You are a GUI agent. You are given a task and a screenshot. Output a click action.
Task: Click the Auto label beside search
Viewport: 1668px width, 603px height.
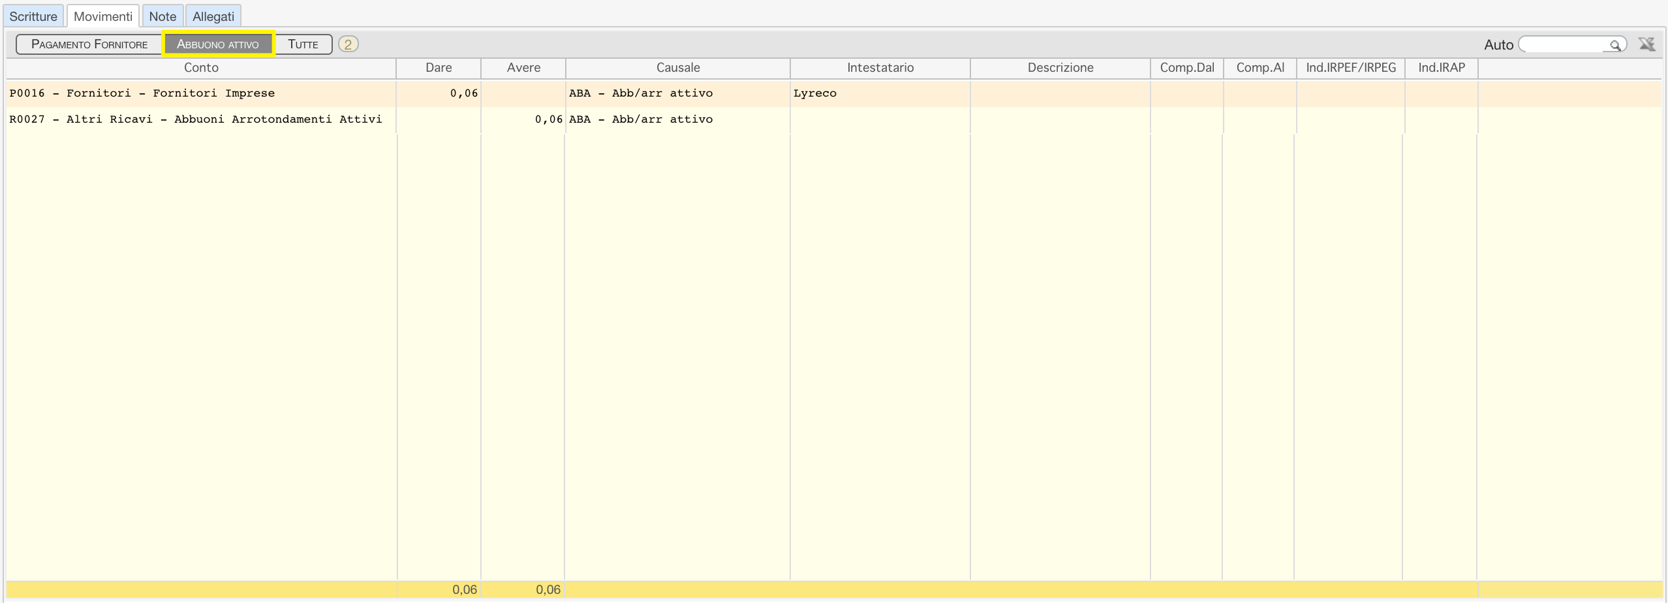(1498, 45)
